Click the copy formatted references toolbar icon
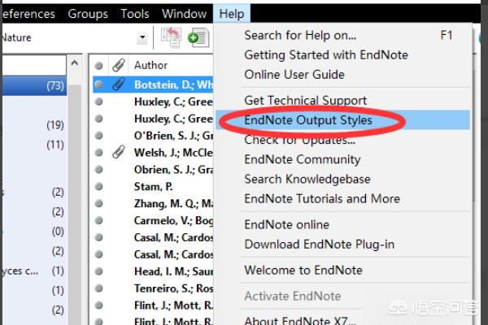The image size is (488, 325). (171, 37)
